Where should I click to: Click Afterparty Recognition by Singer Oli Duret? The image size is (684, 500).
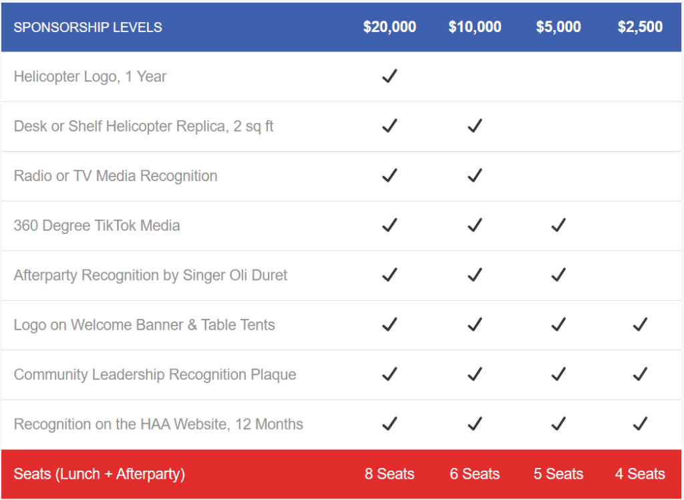[x=150, y=275]
